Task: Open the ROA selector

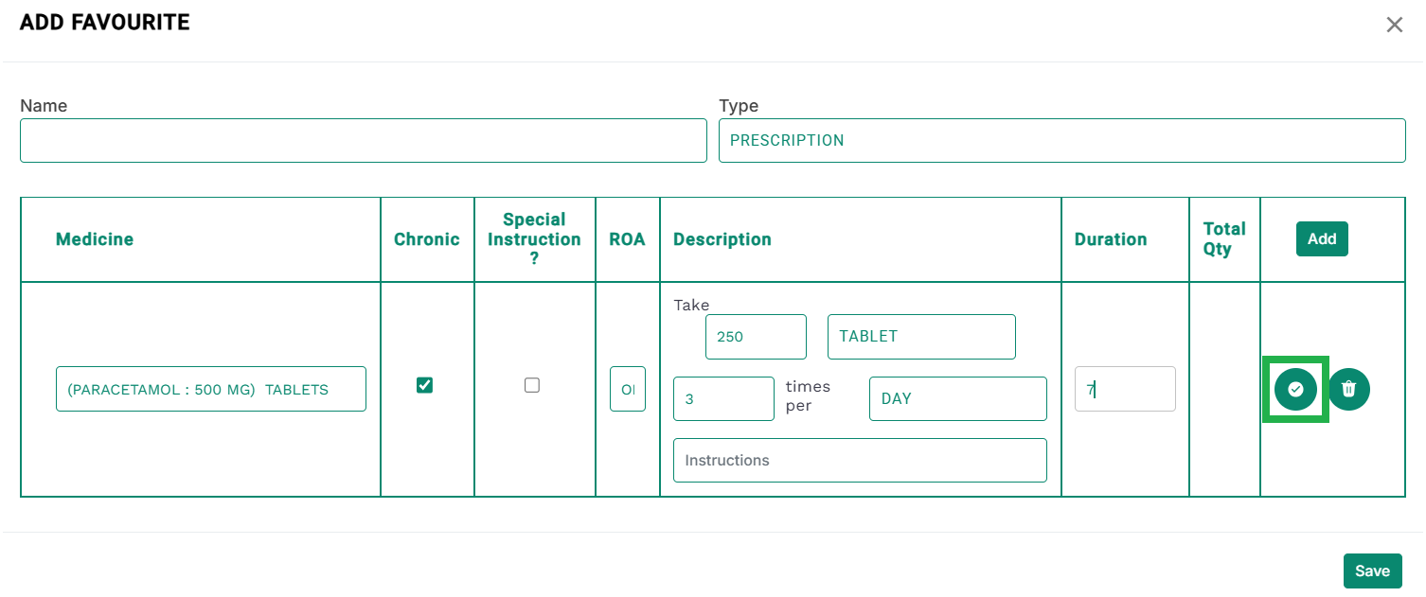Action: [628, 389]
